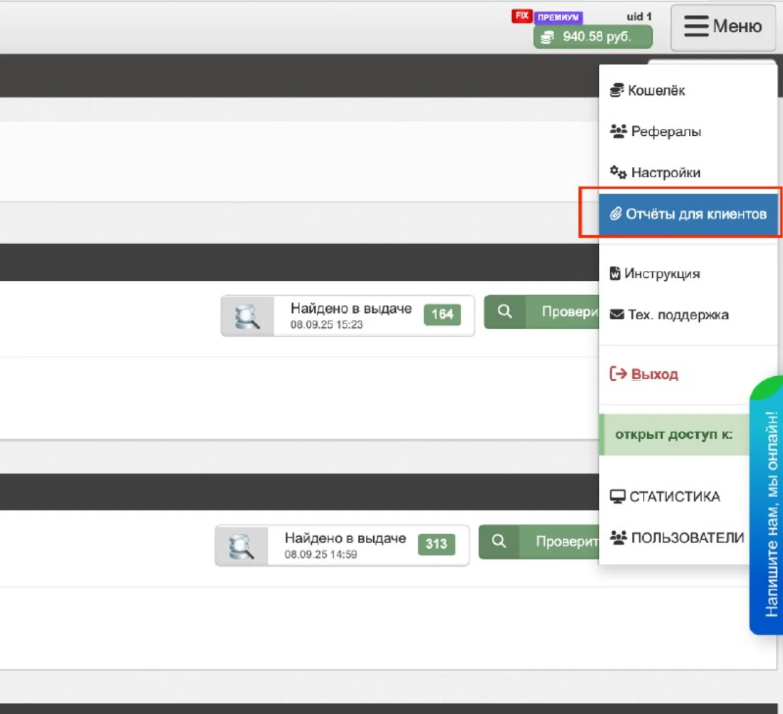Click the monitor icon beside СТАТИСТИКА

tap(617, 496)
